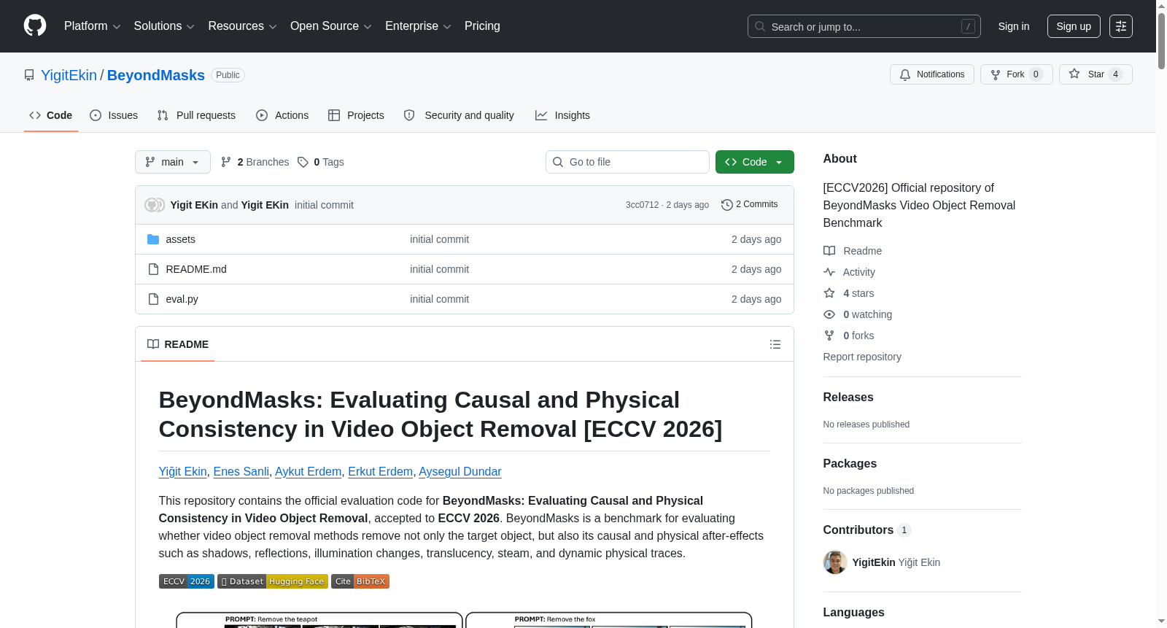
Task: Open commit hash 3cc0712
Action: (642, 205)
